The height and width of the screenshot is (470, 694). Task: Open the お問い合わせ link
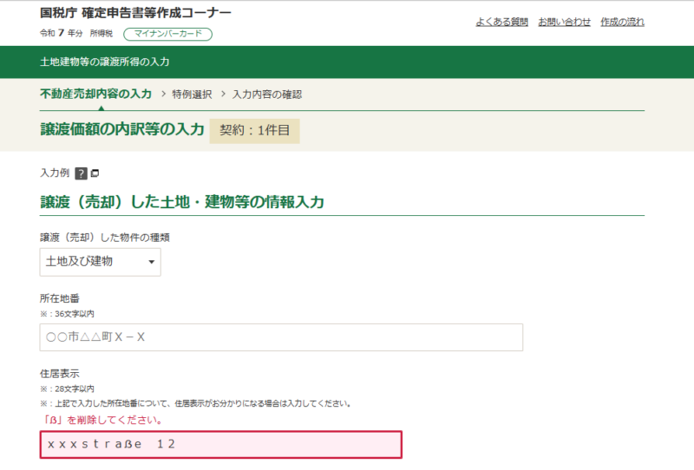click(x=564, y=22)
